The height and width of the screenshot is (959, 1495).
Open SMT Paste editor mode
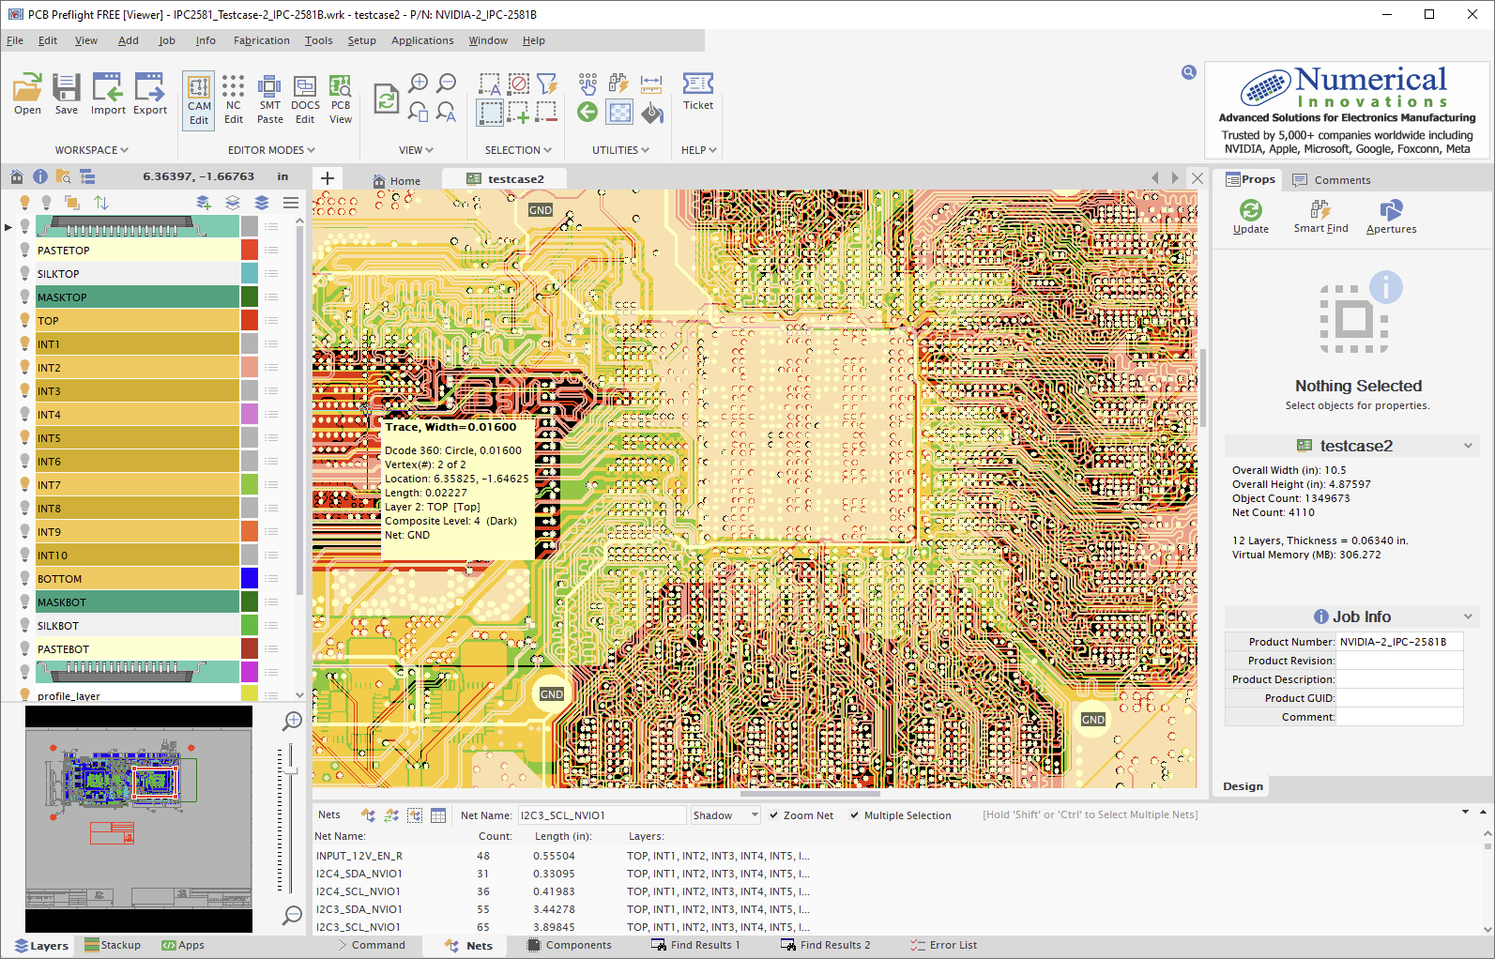(270, 100)
